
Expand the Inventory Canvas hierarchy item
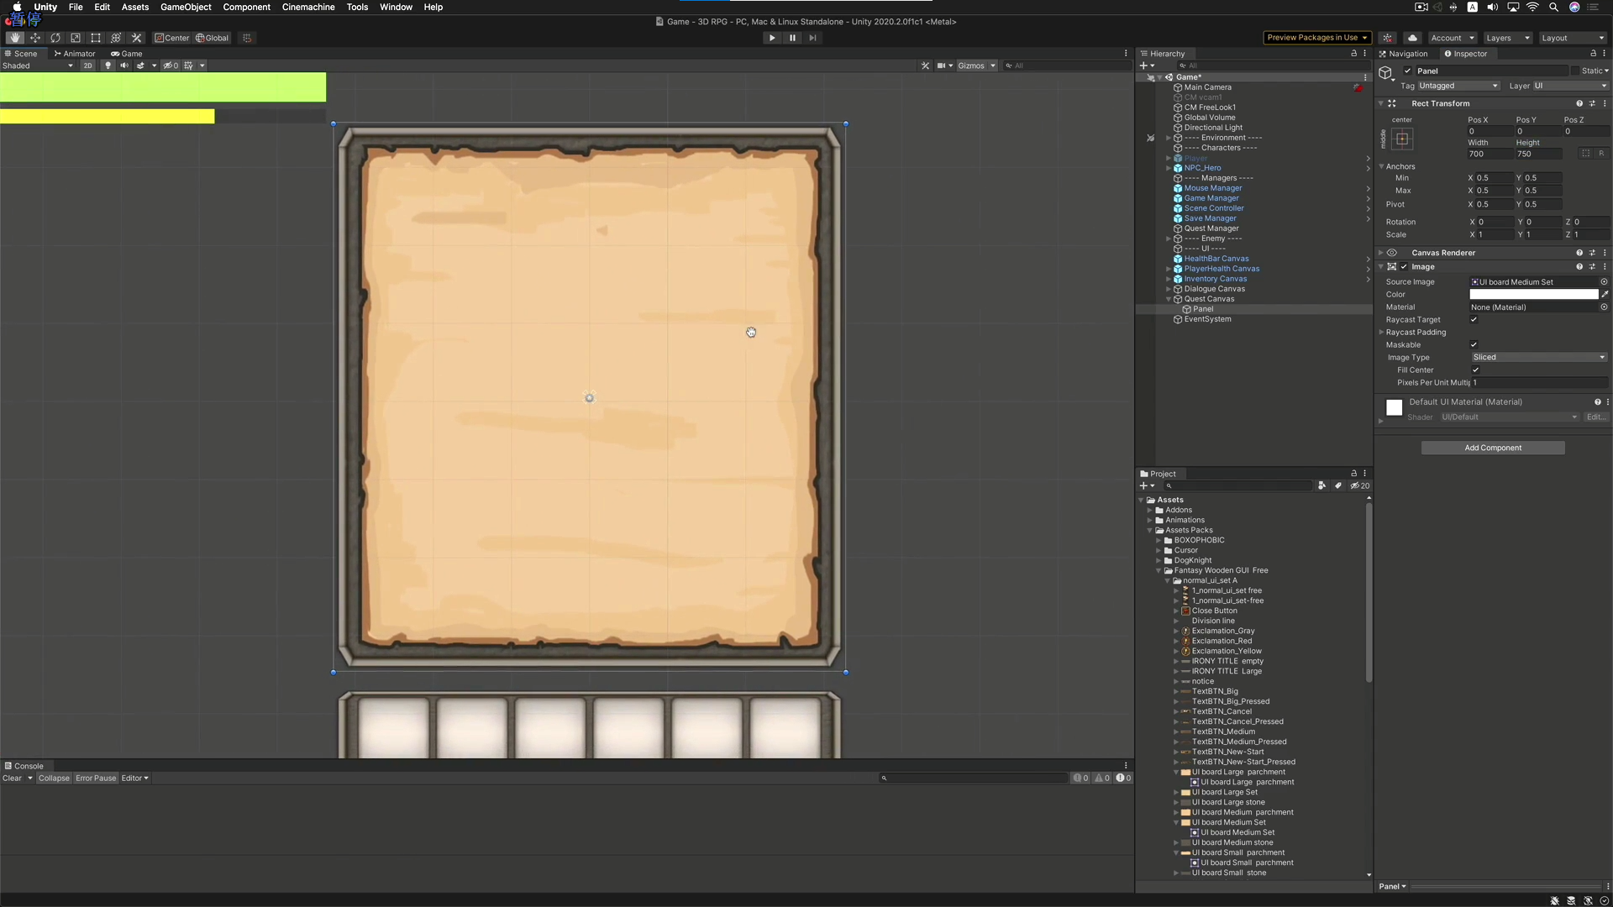(1168, 279)
